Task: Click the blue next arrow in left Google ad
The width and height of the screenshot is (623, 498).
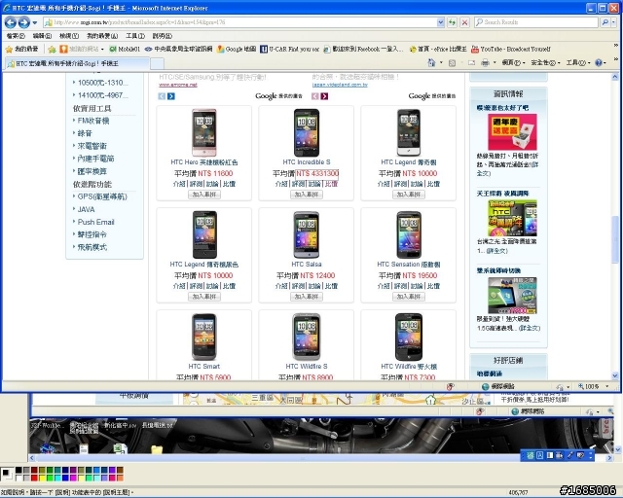Action: tap(171, 96)
